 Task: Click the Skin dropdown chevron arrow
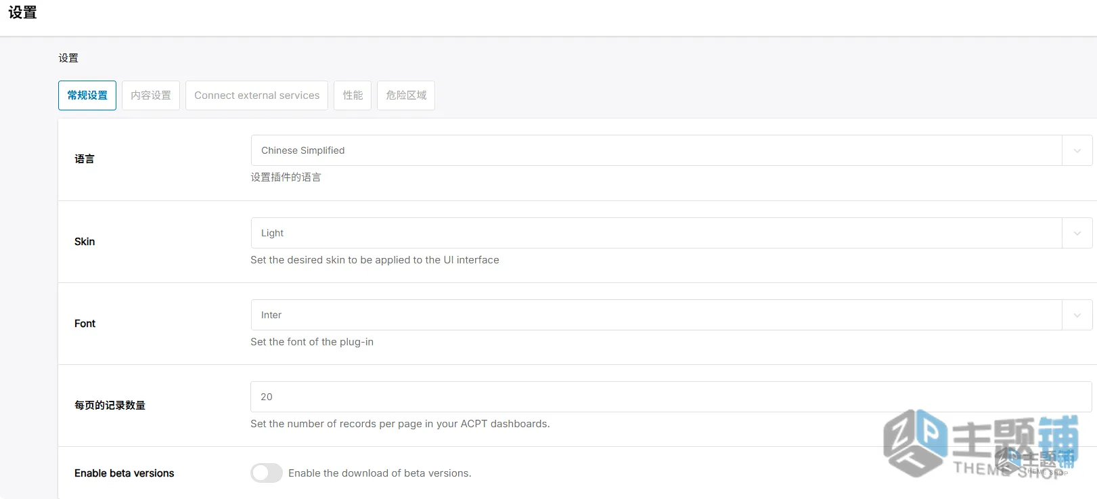click(1077, 233)
